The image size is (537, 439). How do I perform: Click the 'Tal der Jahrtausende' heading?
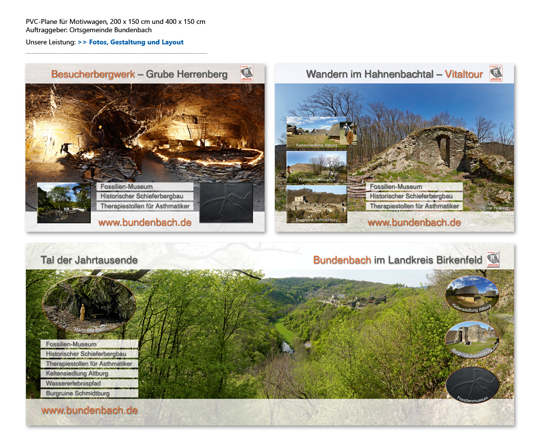(89, 260)
